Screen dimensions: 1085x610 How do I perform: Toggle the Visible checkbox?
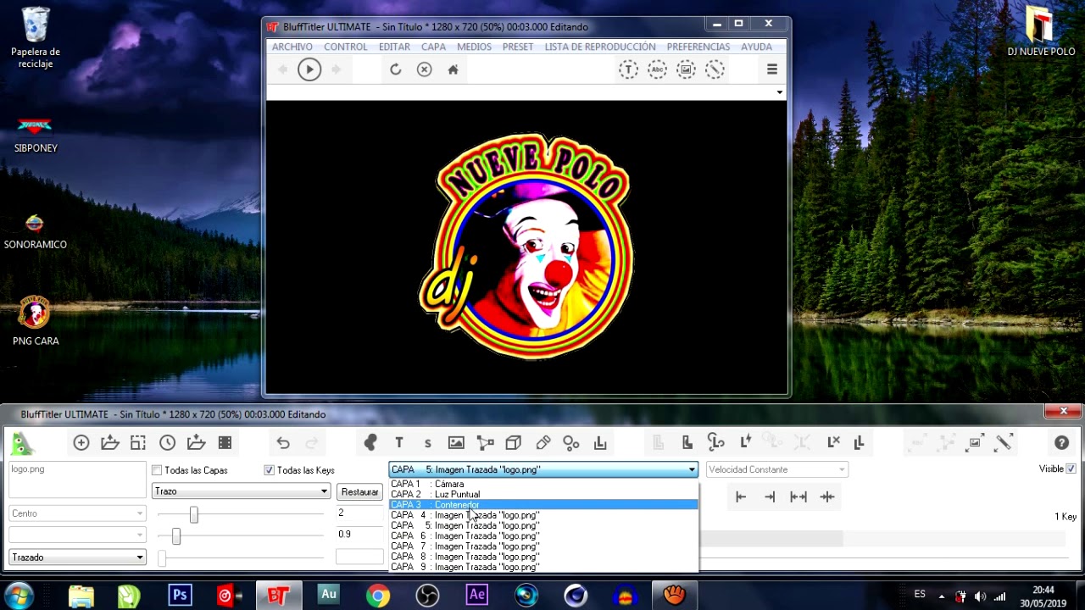(1071, 469)
